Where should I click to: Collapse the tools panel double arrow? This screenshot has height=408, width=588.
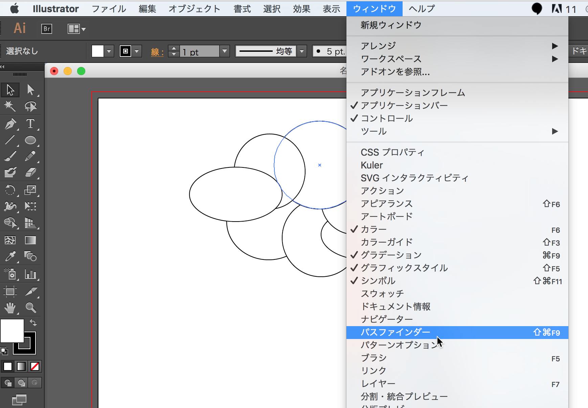coord(3,67)
